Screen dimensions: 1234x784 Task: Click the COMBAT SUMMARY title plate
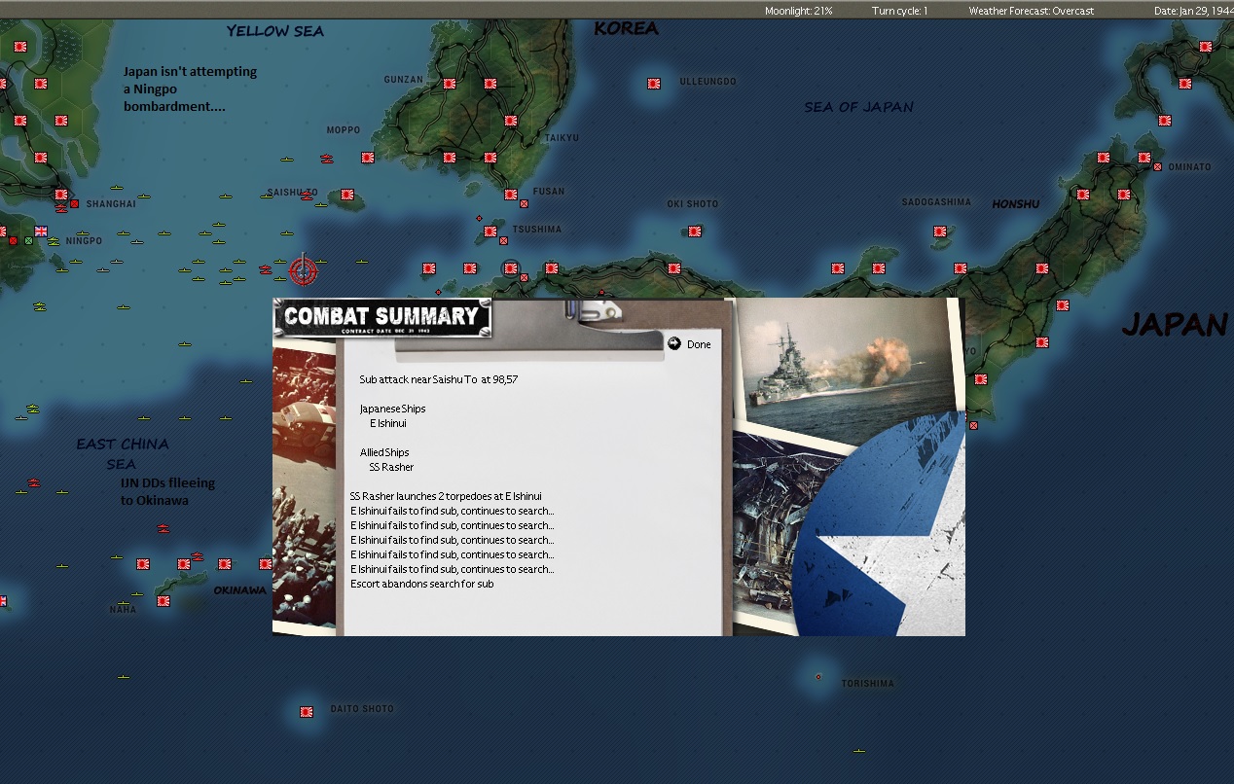[x=381, y=317]
